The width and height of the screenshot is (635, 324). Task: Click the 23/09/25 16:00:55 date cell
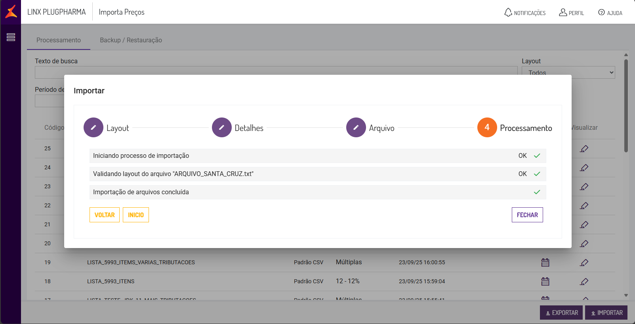pyautogui.click(x=422, y=262)
